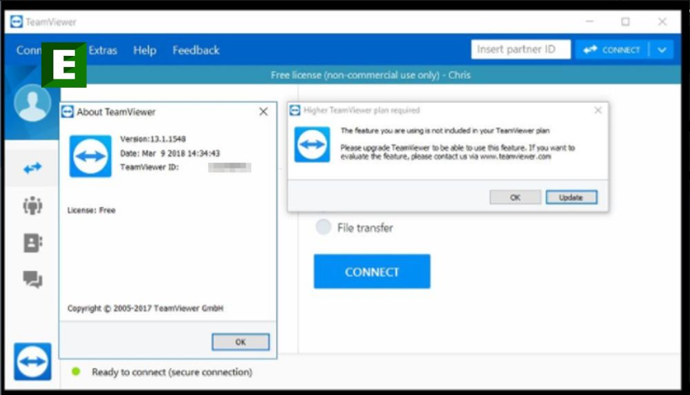
Task: Open the Extras menu
Action: 103,50
